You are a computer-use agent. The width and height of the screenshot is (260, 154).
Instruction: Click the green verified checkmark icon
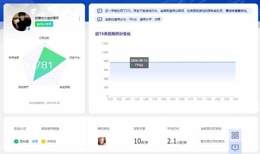pyautogui.click(x=16, y=141)
